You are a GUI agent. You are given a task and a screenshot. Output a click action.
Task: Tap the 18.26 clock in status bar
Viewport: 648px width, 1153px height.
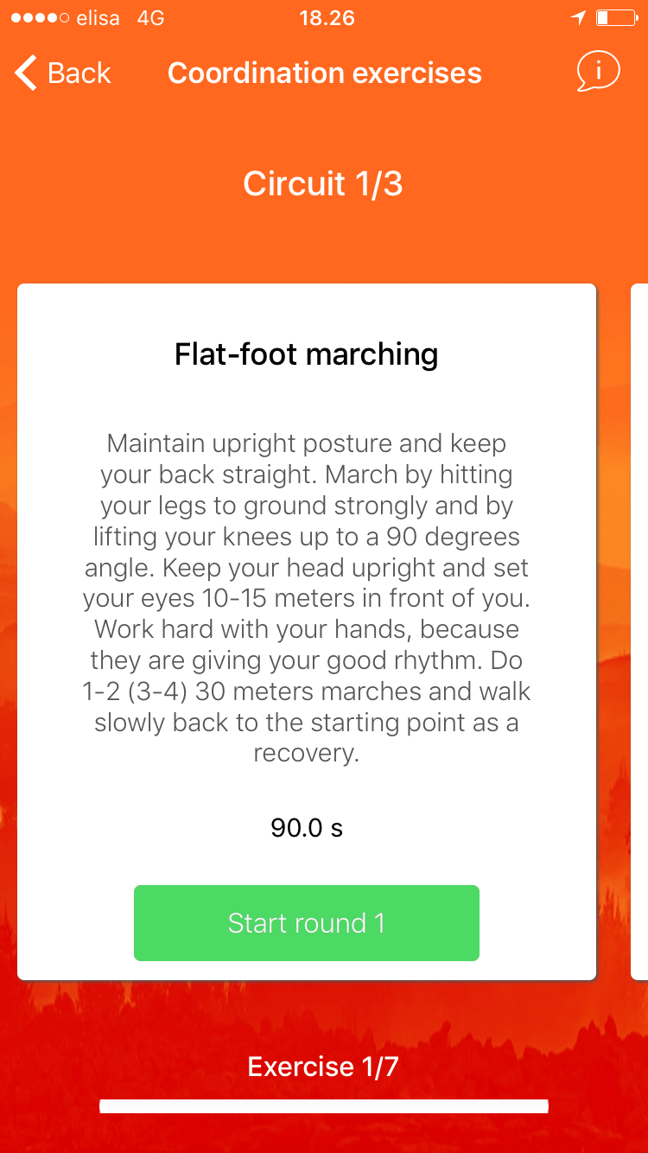tap(327, 18)
